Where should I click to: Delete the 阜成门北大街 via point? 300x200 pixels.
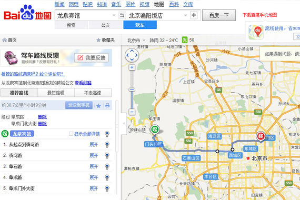(x=42, y=124)
